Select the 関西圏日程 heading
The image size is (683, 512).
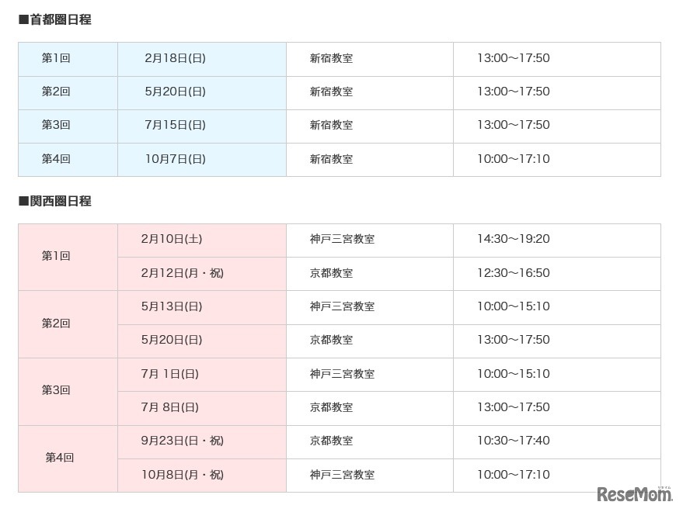point(55,202)
